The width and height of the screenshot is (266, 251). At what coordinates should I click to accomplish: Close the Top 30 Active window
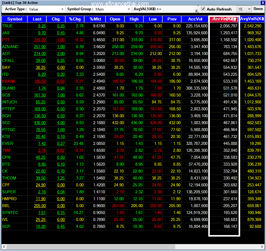point(263,2)
